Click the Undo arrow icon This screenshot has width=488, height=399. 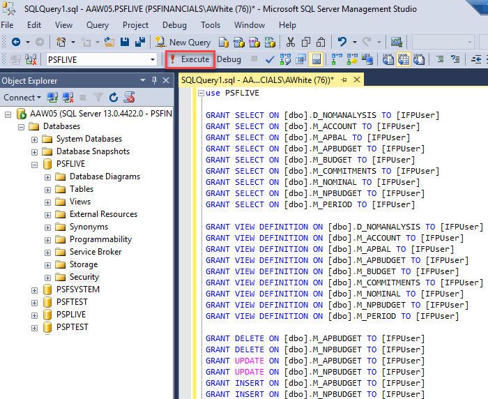(x=342, y=42)
